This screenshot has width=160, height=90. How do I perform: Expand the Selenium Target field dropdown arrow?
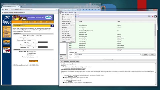point(141,55)
